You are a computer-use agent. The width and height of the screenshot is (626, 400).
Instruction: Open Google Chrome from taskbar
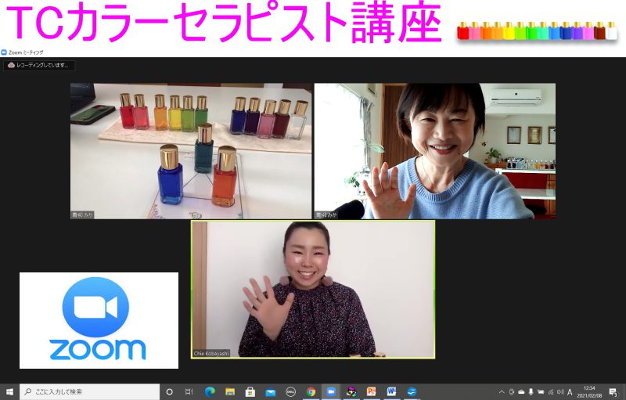coord(311,391)
